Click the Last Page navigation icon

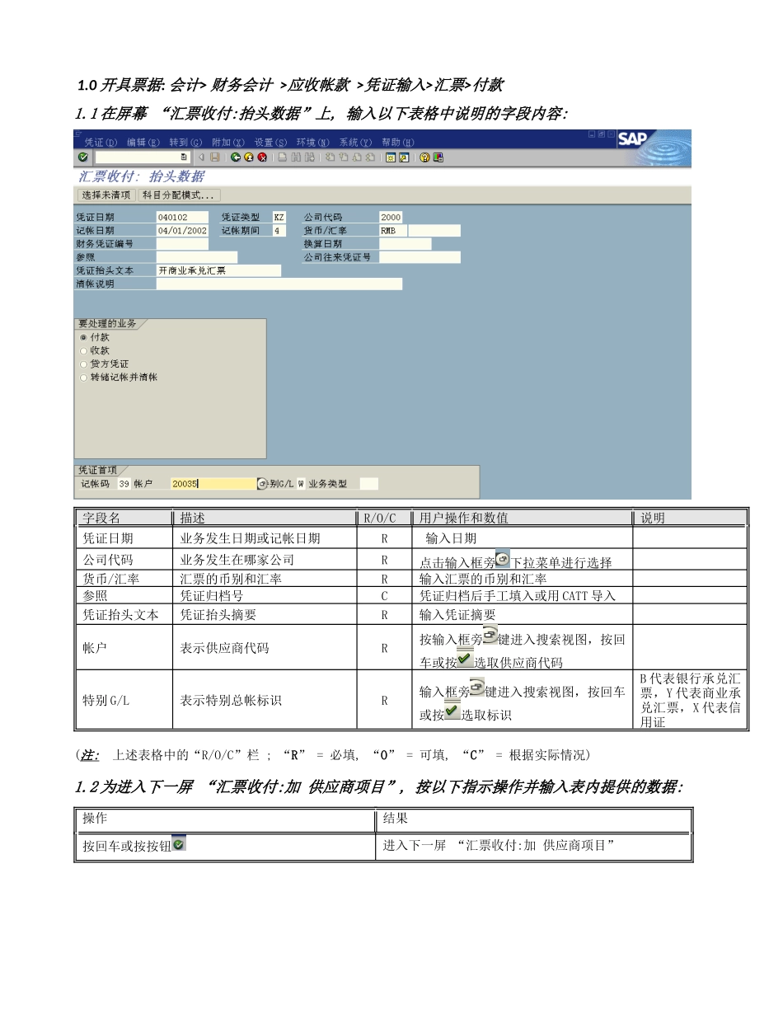tap(371, 157)
